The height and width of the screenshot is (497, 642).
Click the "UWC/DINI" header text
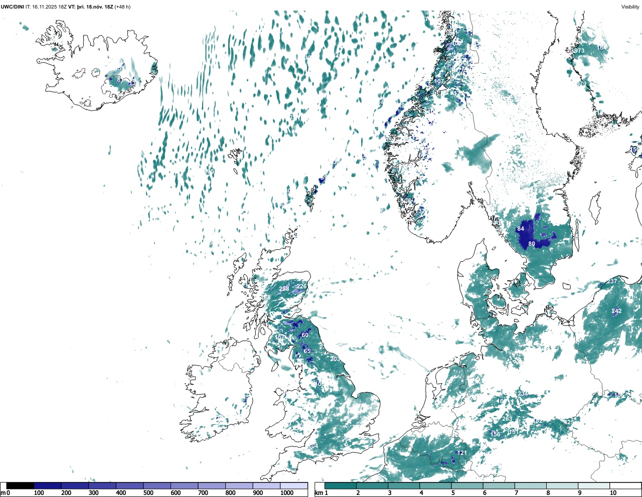coord(12,7)
